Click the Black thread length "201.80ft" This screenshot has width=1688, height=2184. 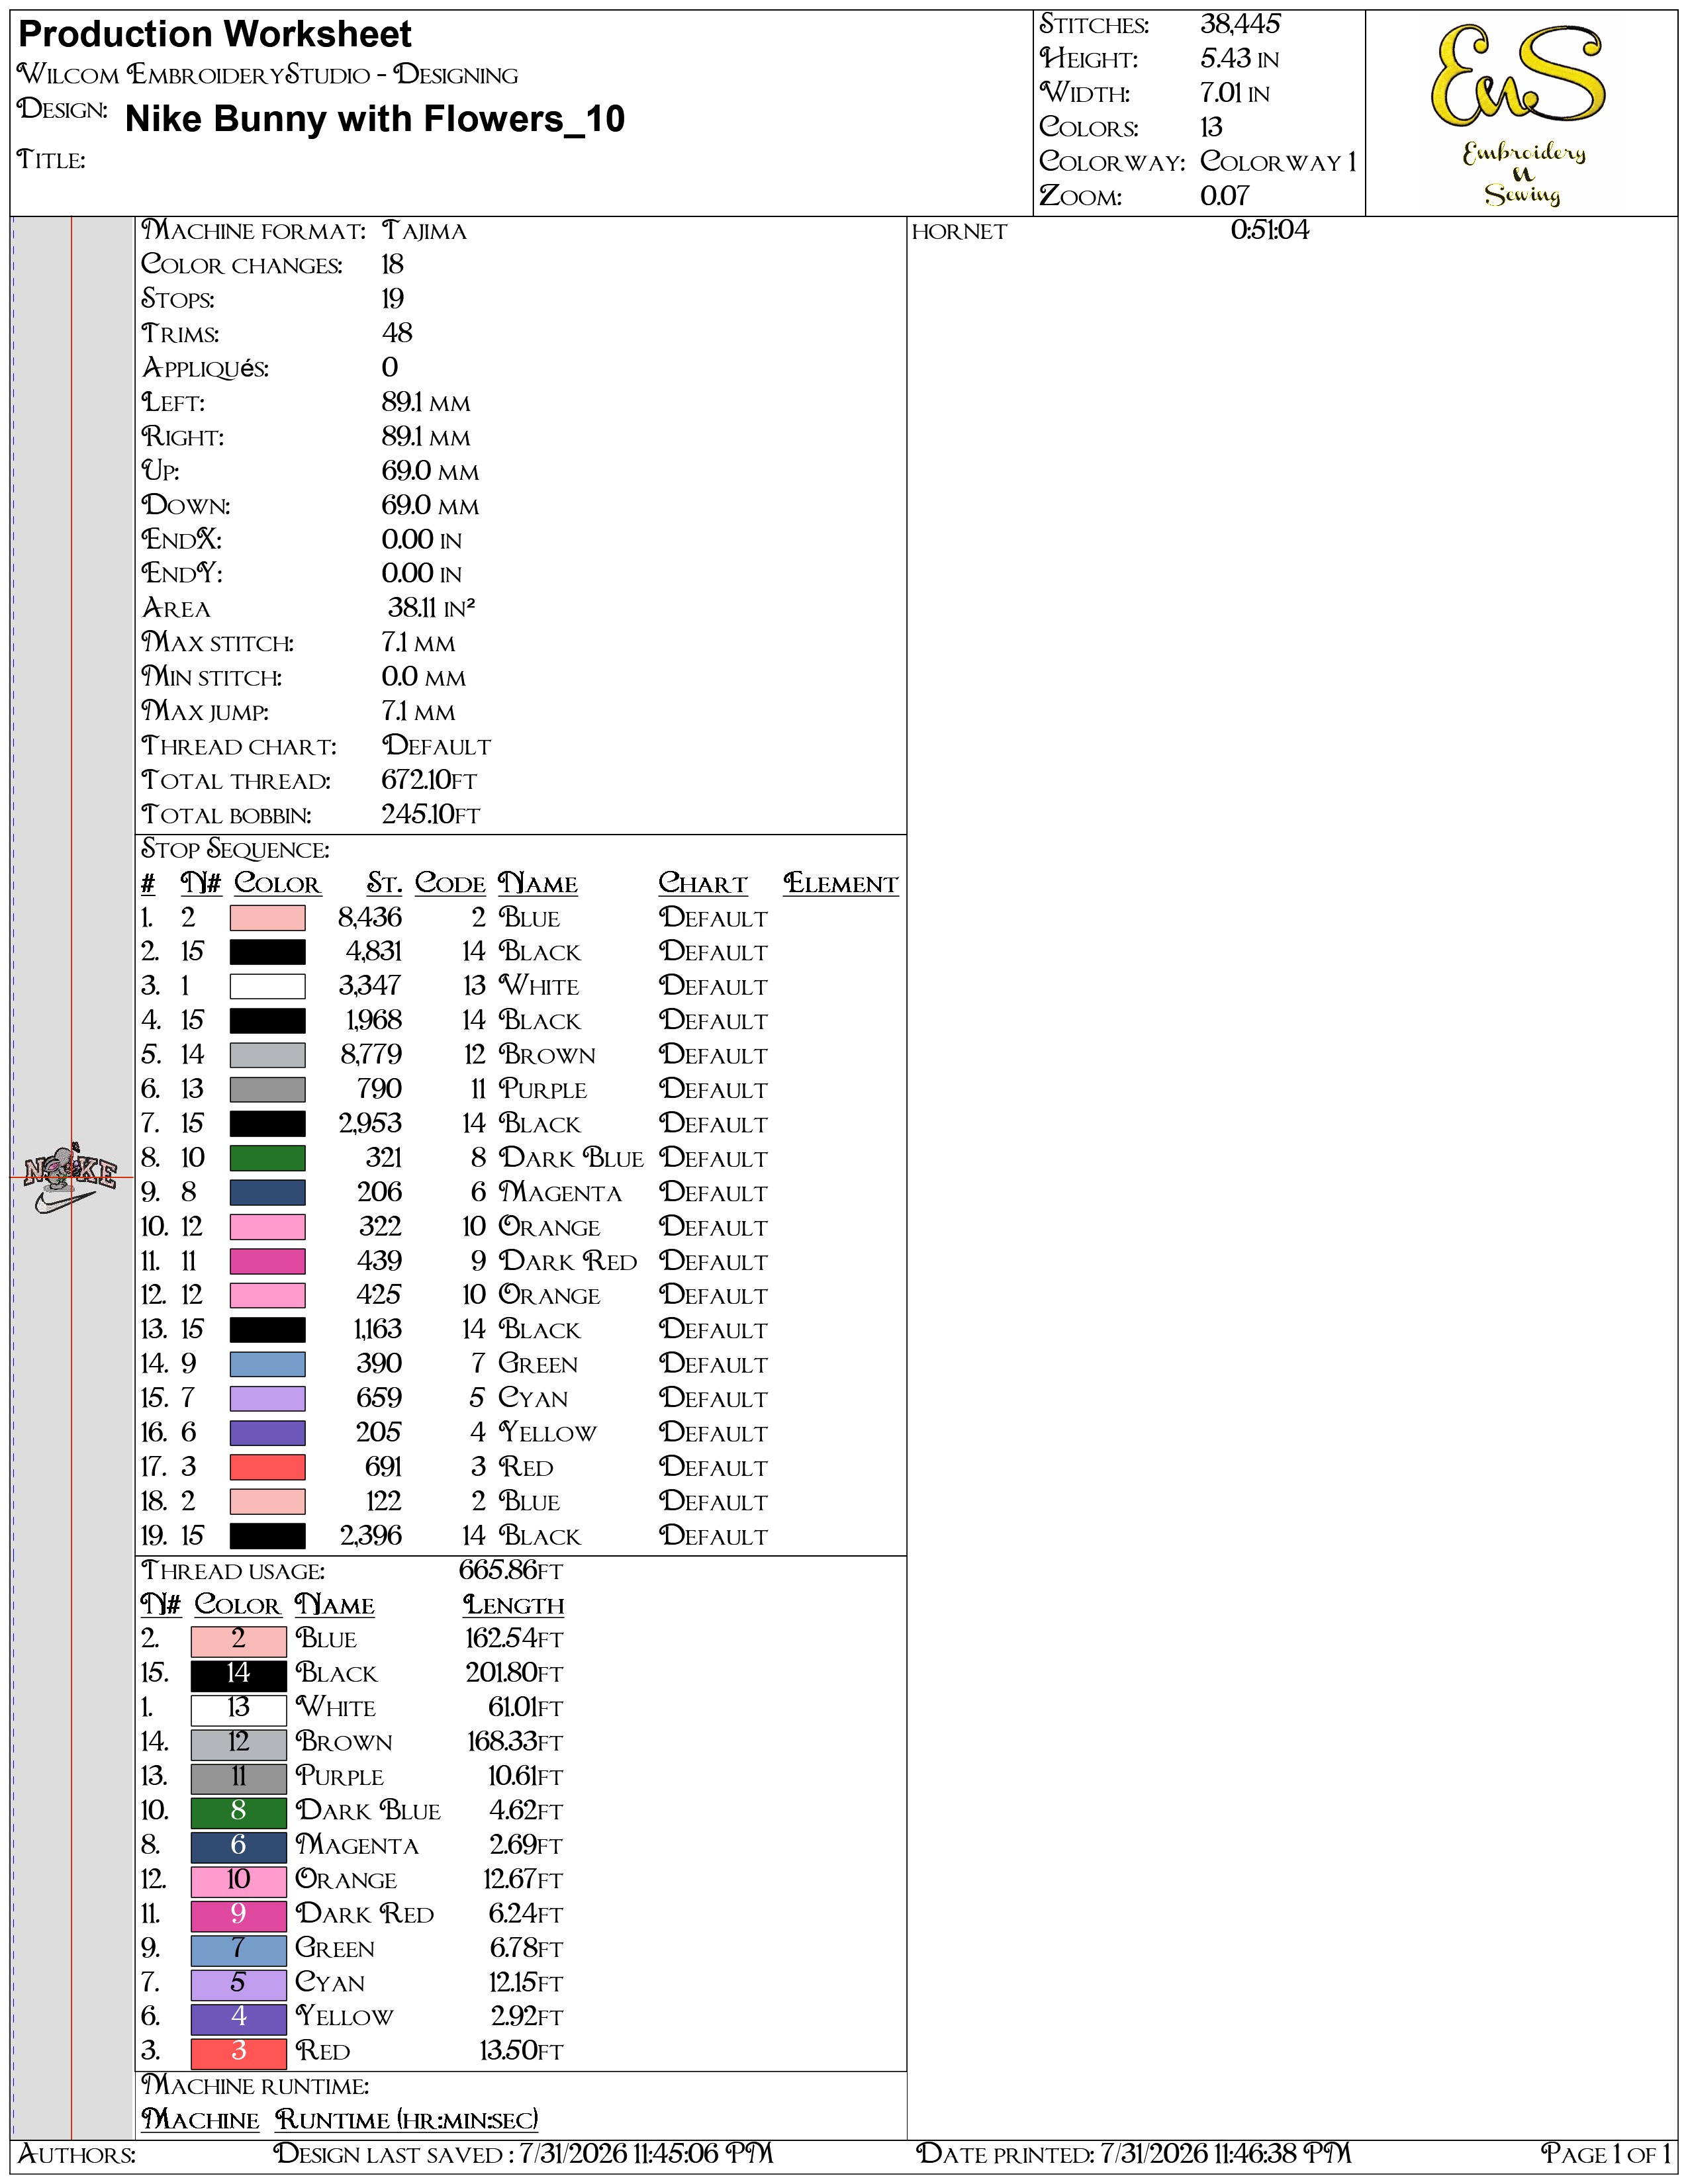pos(514,1674)
